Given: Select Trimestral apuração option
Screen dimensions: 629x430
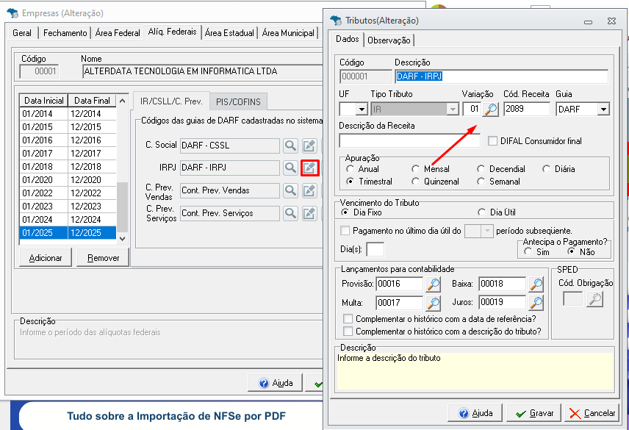Looking at the screenshot, I should [x=351, y=182].
